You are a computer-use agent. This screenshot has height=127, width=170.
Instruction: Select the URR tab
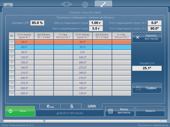click(92, 106)
